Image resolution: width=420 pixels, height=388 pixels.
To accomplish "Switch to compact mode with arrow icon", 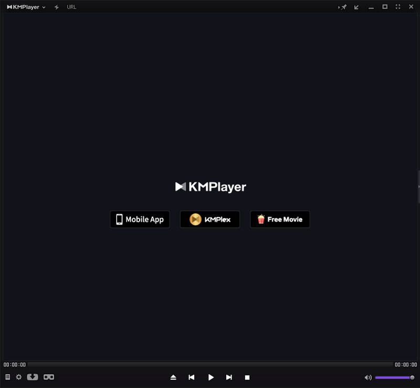I will click(x=356, y=7).
